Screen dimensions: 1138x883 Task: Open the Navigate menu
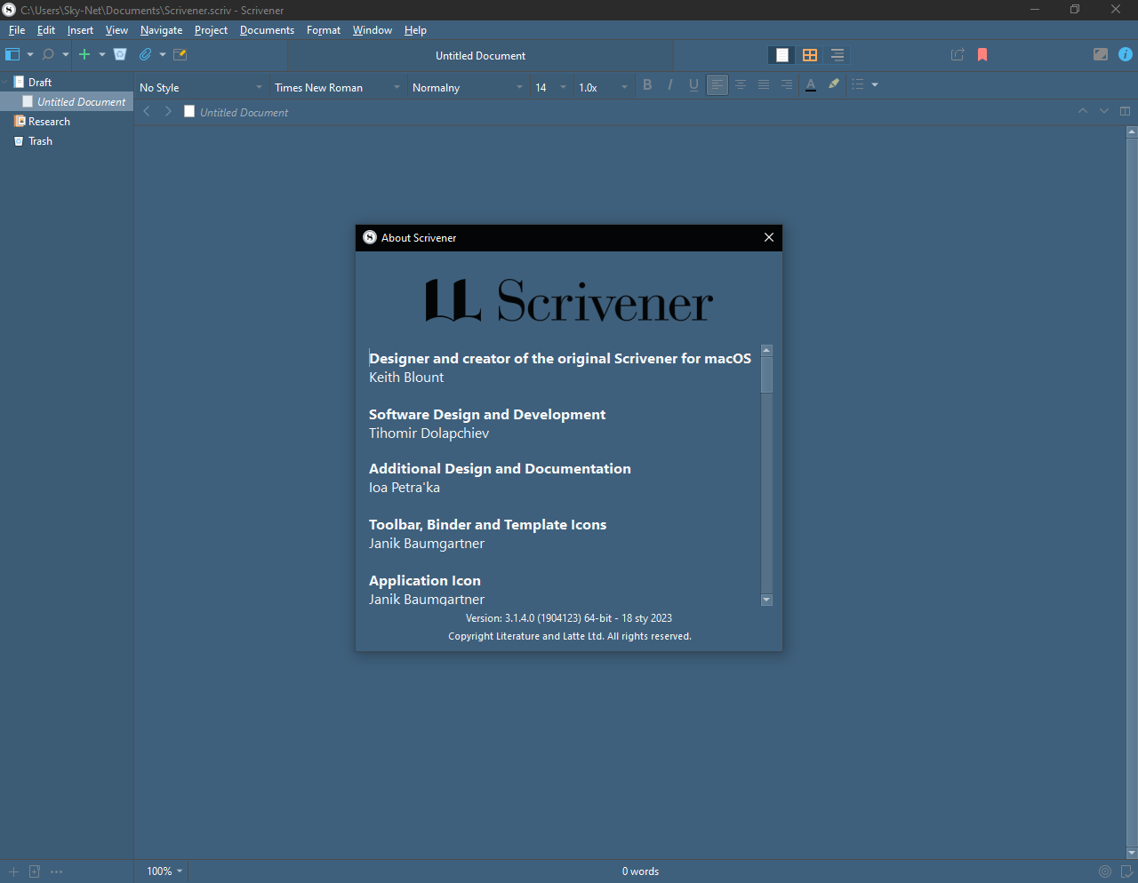click(x=161, y=29)
